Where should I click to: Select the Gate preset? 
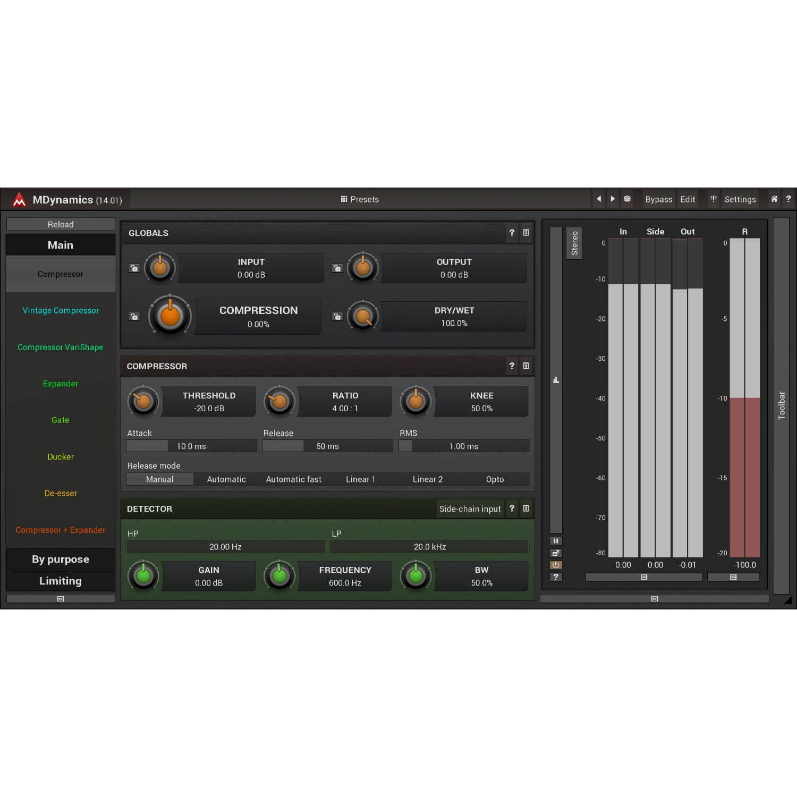61,420
